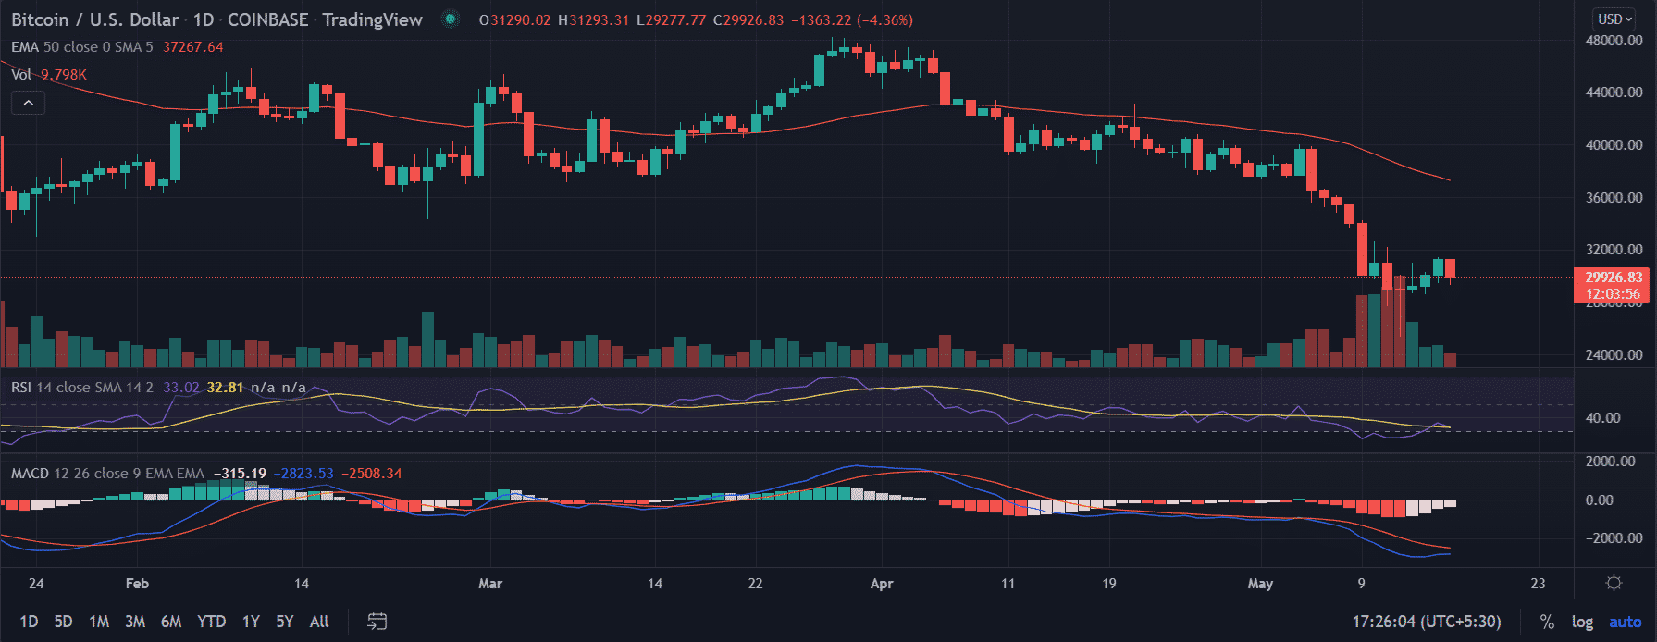Click the Vol indicator legend

click(21, 75)
